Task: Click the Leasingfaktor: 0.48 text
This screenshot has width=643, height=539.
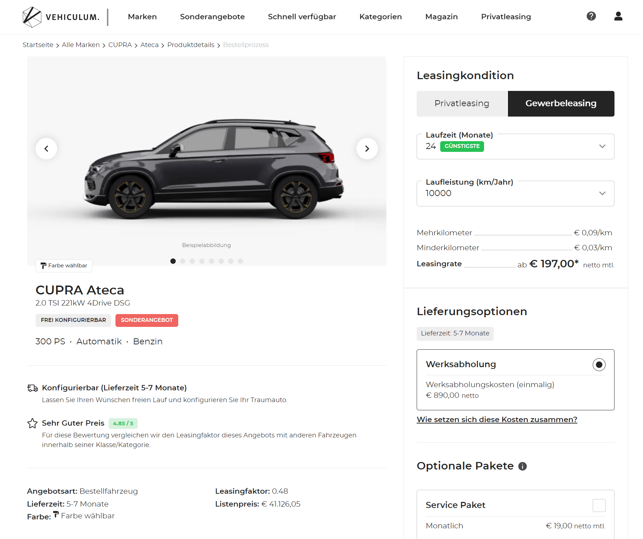Action: click(x=252, y=491)
